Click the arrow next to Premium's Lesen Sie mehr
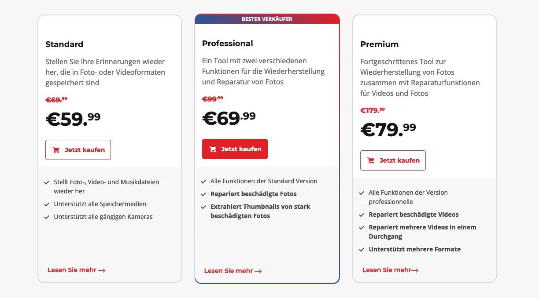The height and width of the screenshot is (298, 539). (415, 270)
